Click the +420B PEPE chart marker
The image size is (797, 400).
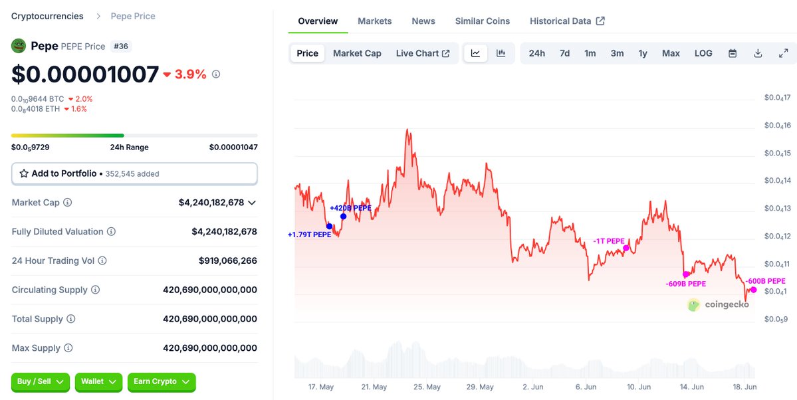coord(343,216)
